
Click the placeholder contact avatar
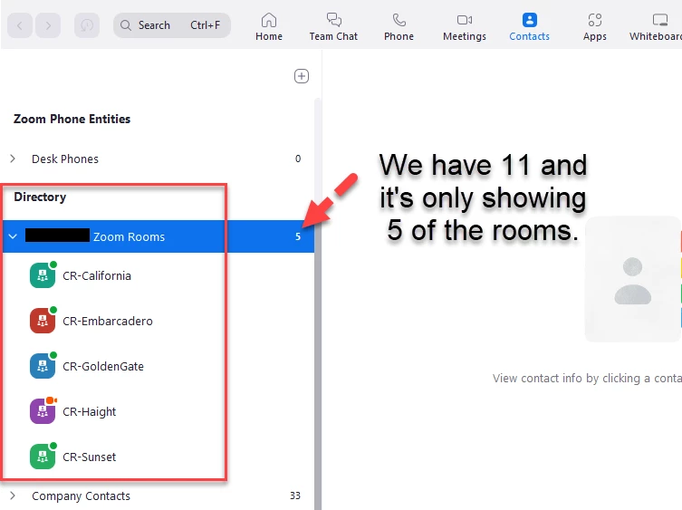click(x=633, y=281)
